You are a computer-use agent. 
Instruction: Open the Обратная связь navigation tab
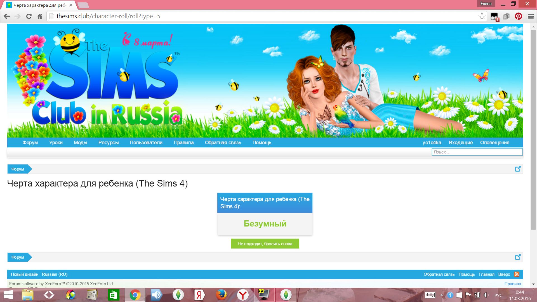pos(223,143)
